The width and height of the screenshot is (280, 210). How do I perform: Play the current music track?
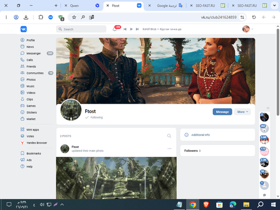[131, 29]
